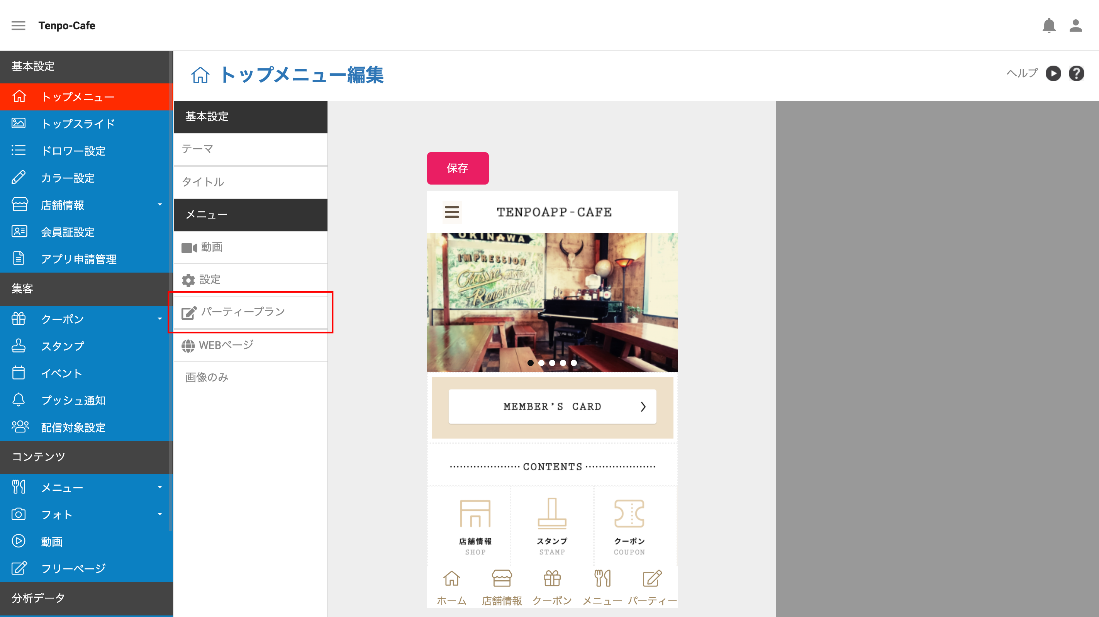Image resolution: width=1099 pixels, height=617 pixels.
Task: Click the プッシュ通知 bell icon in sidebar
Action: pos(19,400)
